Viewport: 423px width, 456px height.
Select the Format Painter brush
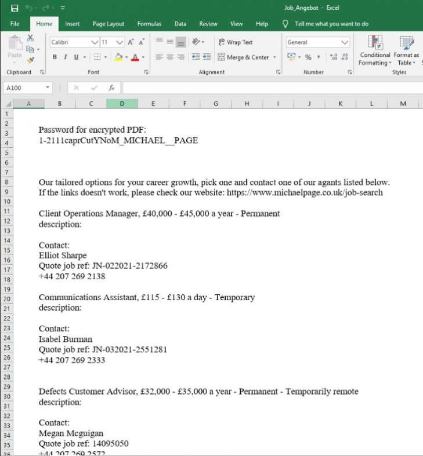30,60
